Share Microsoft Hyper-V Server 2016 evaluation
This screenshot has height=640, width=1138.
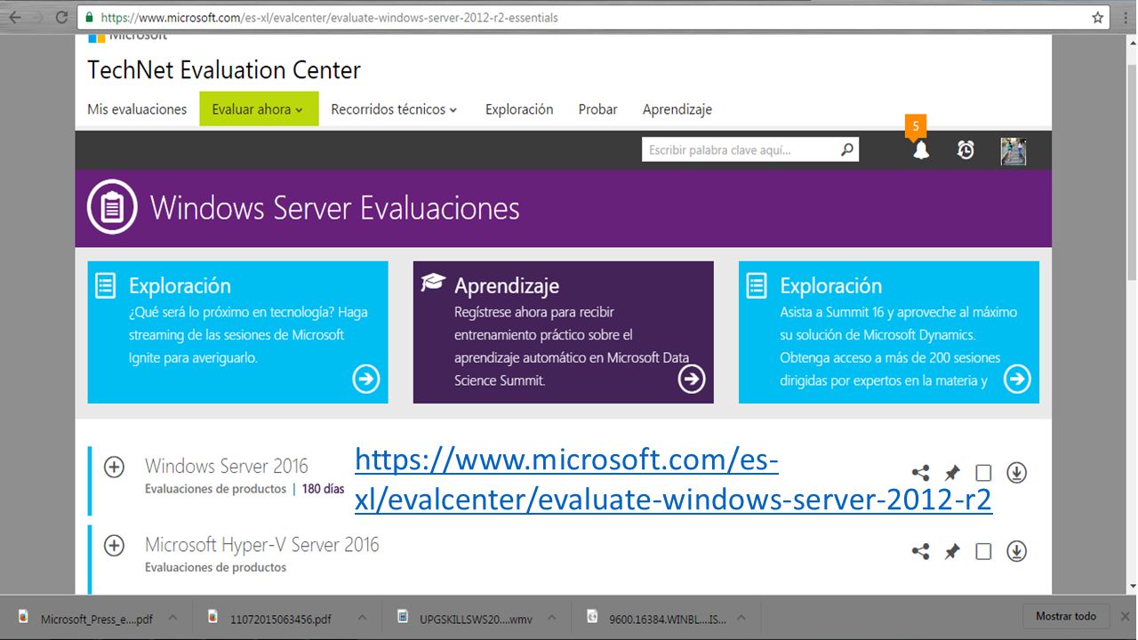920,551
